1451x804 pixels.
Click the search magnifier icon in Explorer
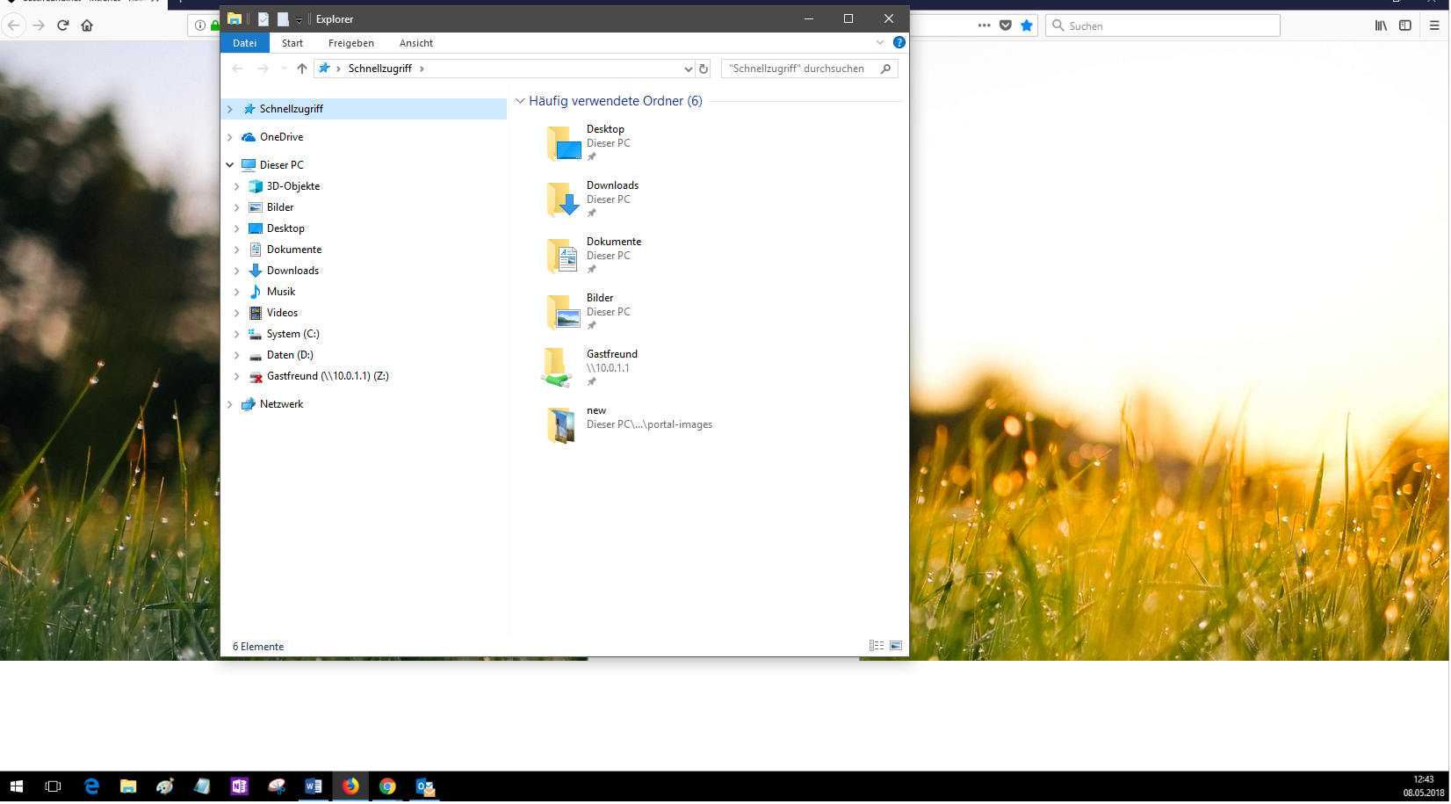coord(885,69)
